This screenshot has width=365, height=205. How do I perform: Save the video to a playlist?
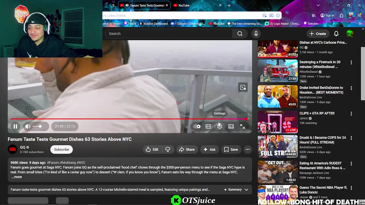tap(231, 149)
